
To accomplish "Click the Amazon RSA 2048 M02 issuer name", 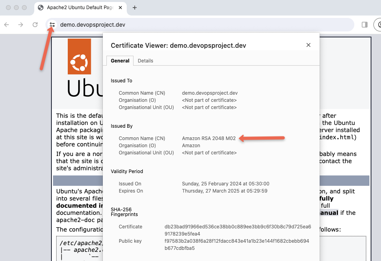I will pyautogui.click(x=209, y=138).
